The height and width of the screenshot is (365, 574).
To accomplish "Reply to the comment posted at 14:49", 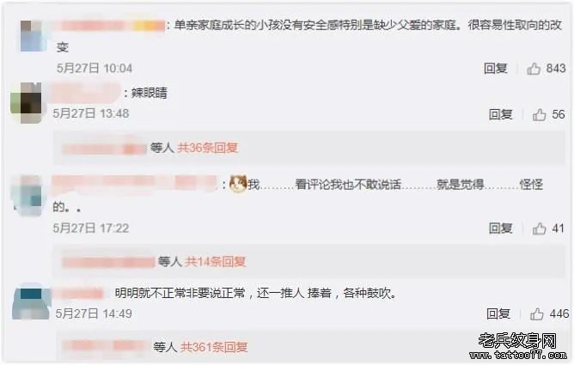I will 498,313.
